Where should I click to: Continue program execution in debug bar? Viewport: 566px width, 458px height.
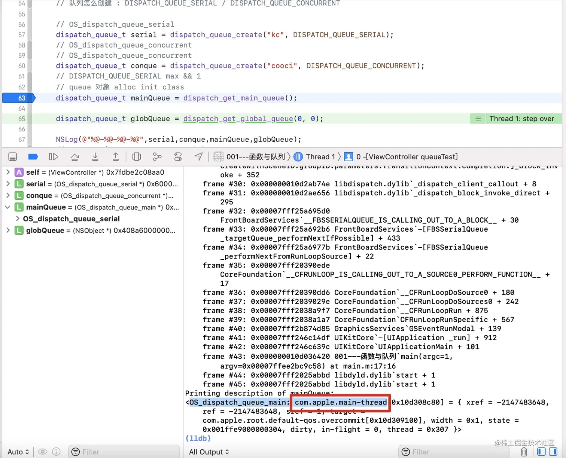[54, 156]
